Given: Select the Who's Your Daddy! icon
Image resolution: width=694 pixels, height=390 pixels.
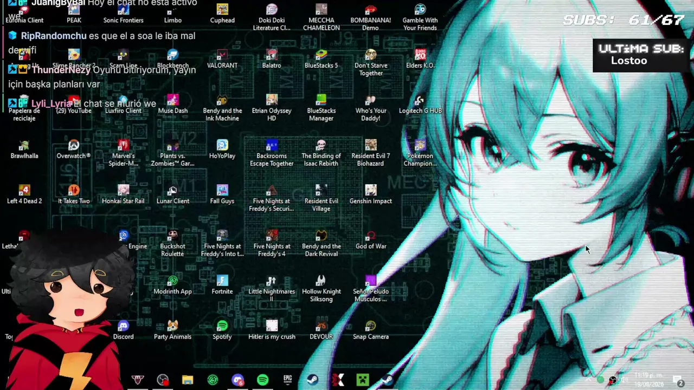Looking at the screenshot, I should [x=371, y=108].
